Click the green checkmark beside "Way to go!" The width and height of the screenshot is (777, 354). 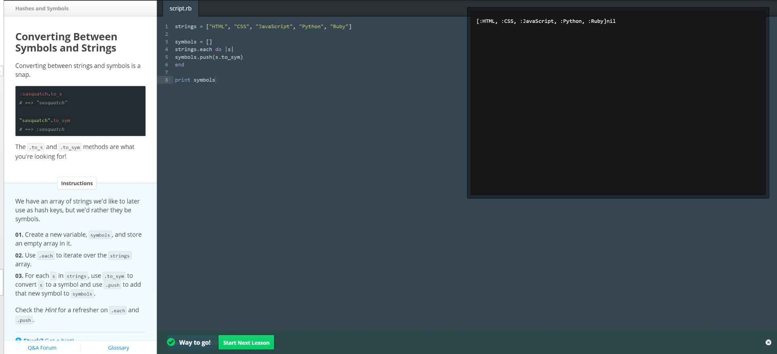(x=171, y=342)
